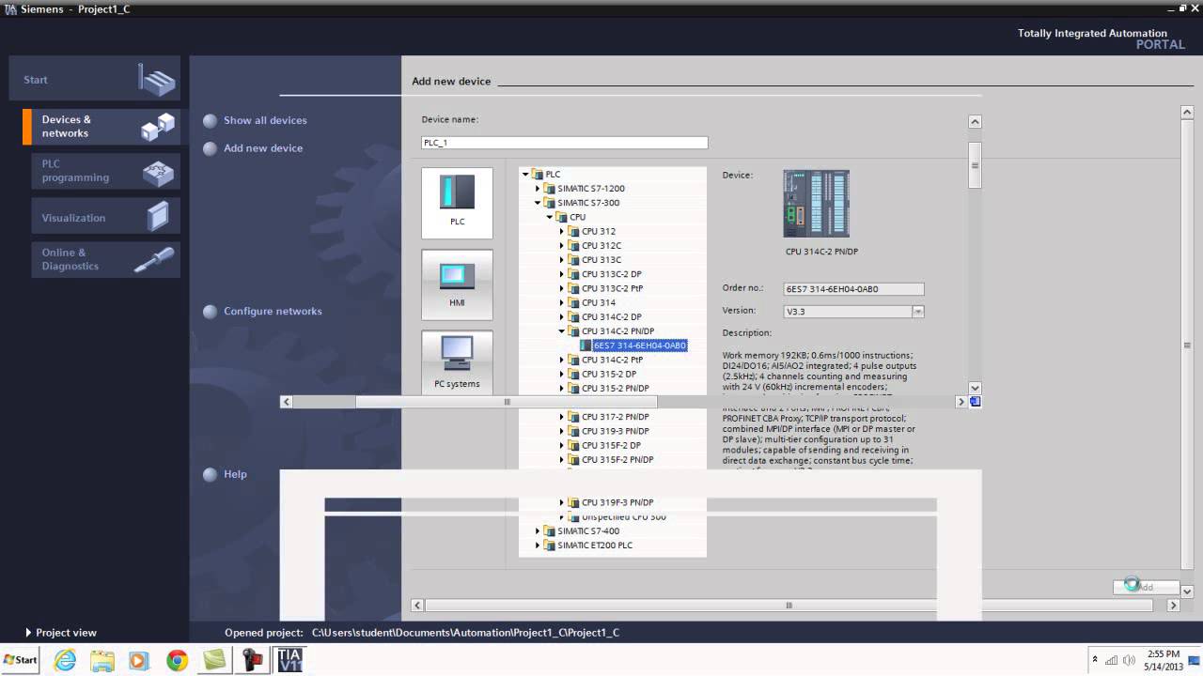Select CPU 315F-2 PN/DP tree item
Image resolution: width=1203 pixels, height=676 pixels.
point(617,459)
